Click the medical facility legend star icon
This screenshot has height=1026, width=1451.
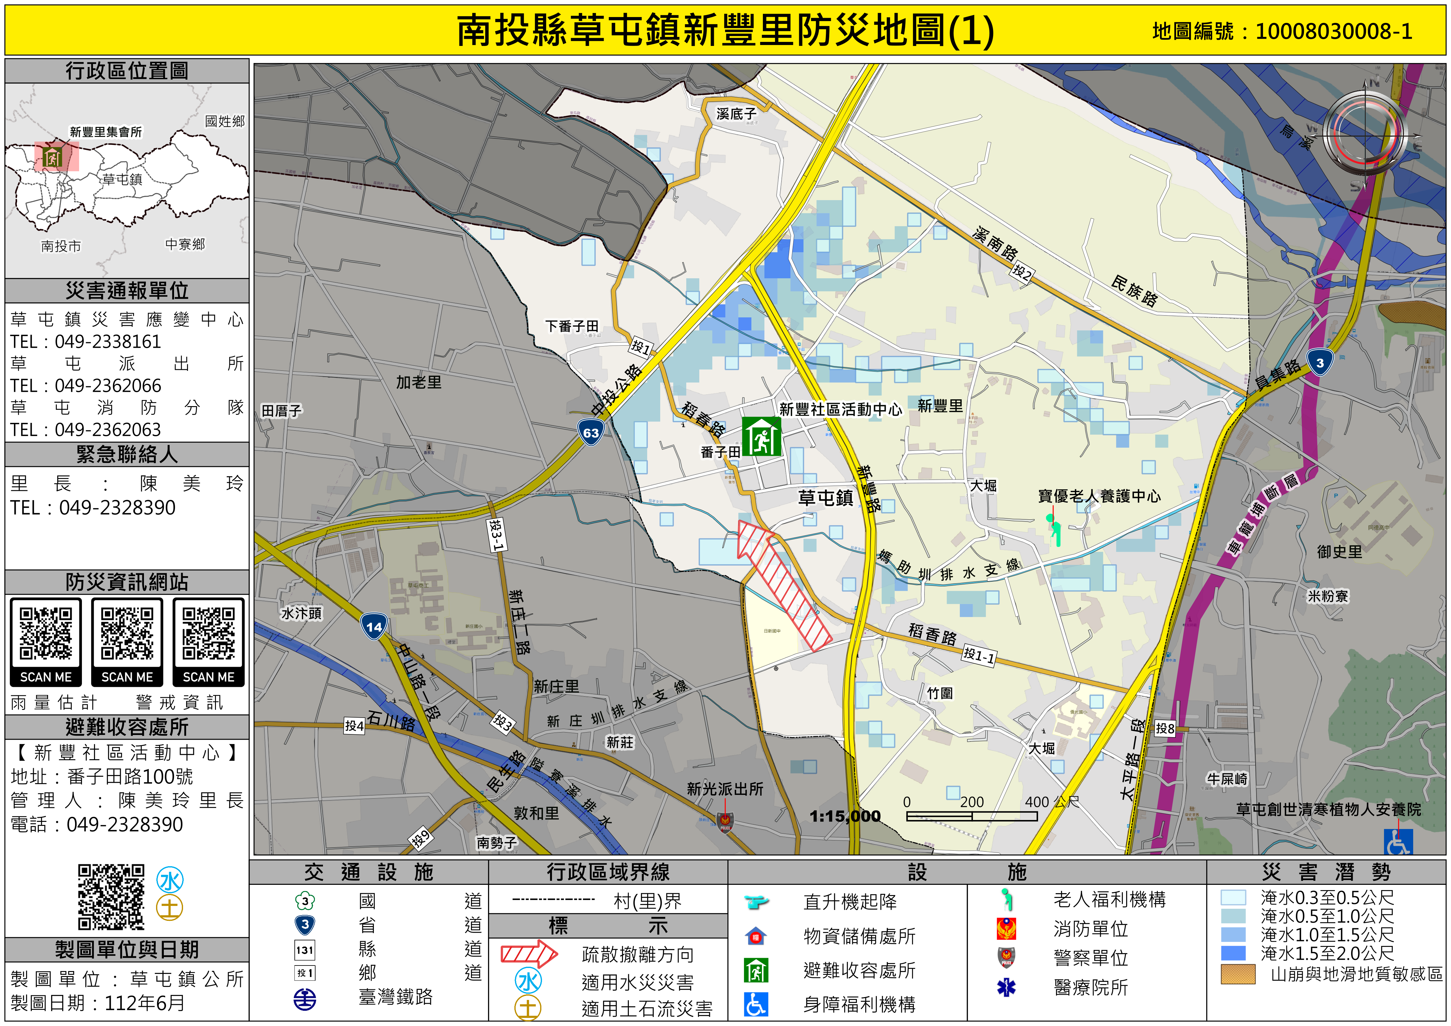click(x=1006, y=987)
